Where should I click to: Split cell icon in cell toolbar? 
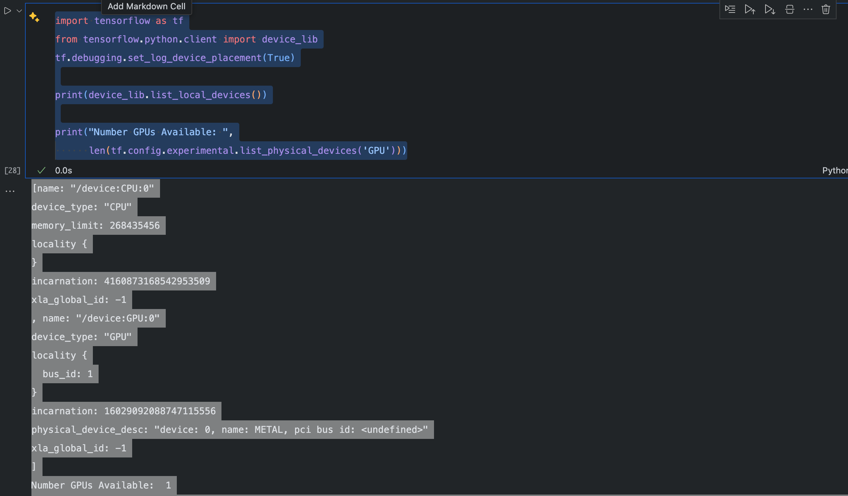tap(790, 9)
